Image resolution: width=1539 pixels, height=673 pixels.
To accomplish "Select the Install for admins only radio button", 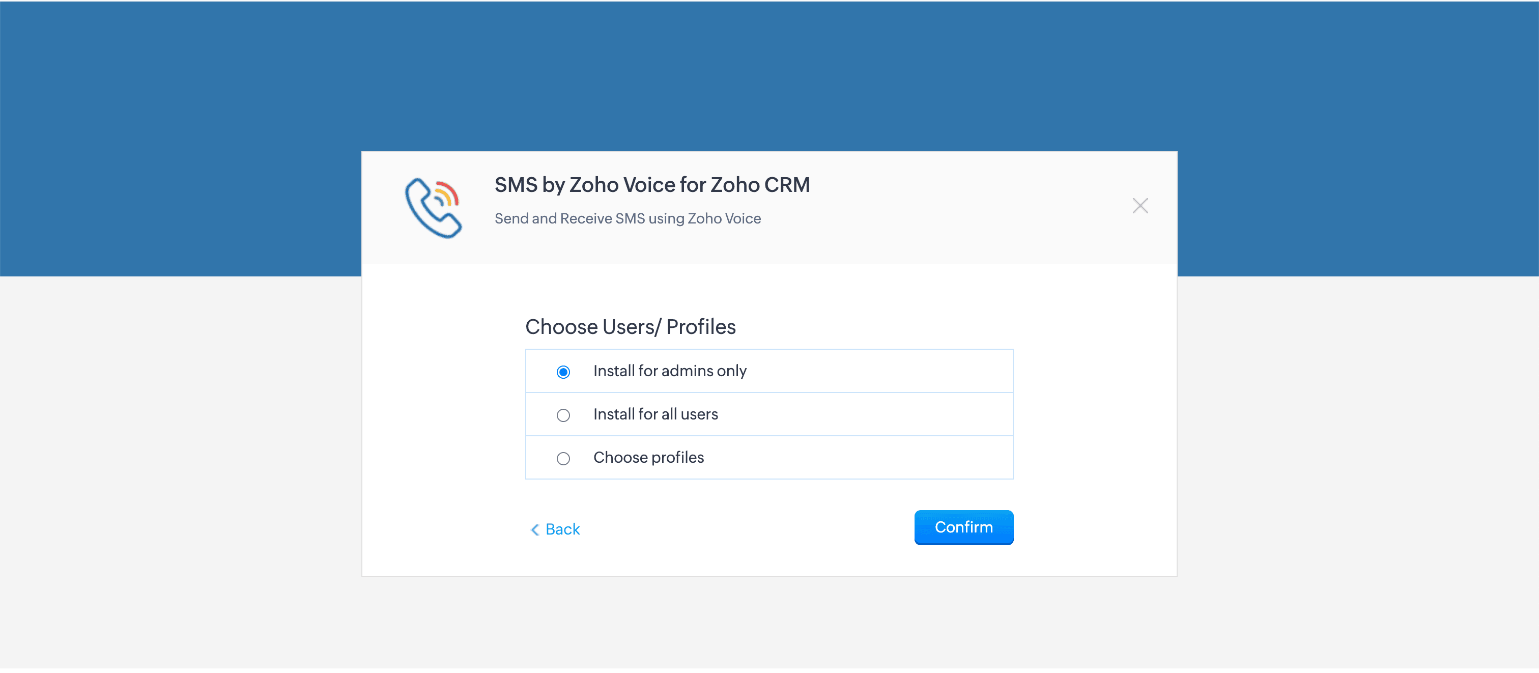I will pos(563,372).
